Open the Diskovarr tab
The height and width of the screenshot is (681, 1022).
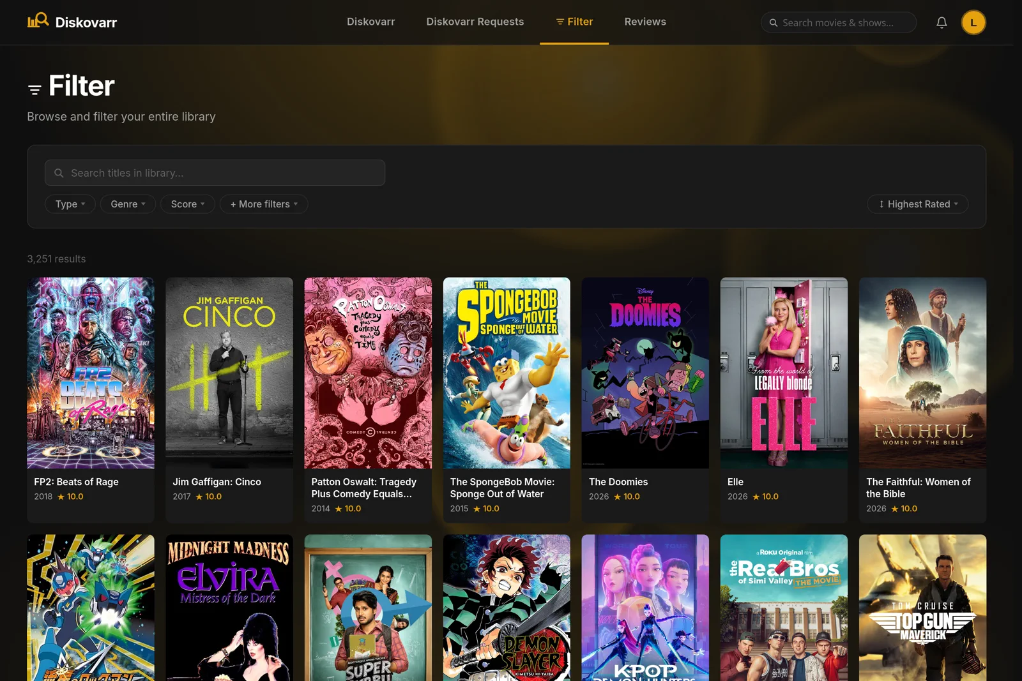(371, 22)
